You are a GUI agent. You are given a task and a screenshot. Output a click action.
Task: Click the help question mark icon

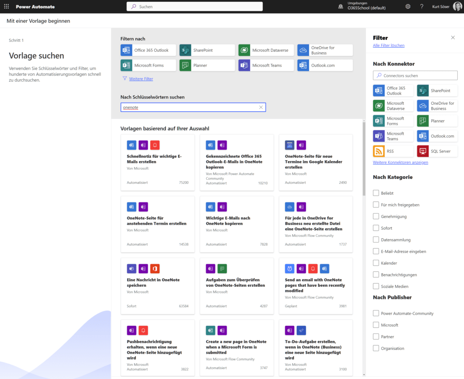click(x=422, y=6)
